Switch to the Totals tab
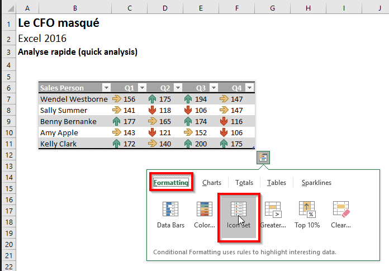 244,183
